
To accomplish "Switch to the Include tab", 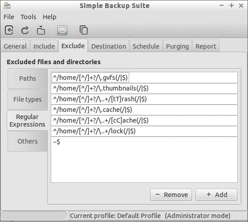I will click(44, 46).
